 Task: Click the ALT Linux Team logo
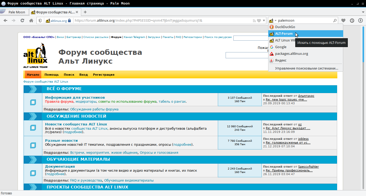35,56
